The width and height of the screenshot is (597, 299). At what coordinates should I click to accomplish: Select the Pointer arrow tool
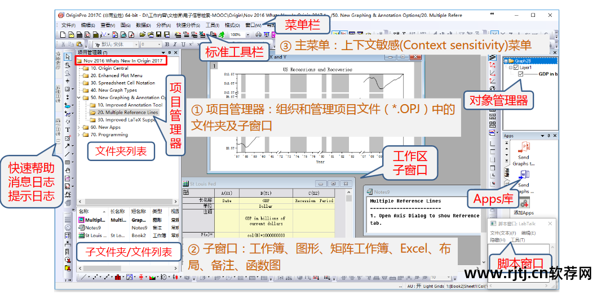coord(68,57)
